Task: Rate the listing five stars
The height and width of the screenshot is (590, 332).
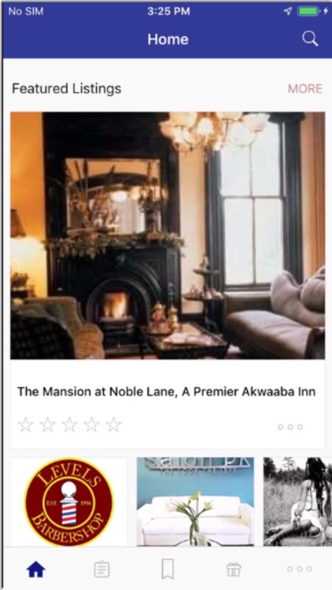Action: point(113,425)
